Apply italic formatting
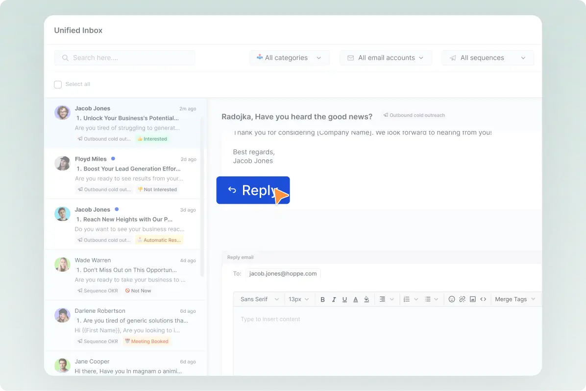This screenshot has width=586, height=391. [334, 299]
